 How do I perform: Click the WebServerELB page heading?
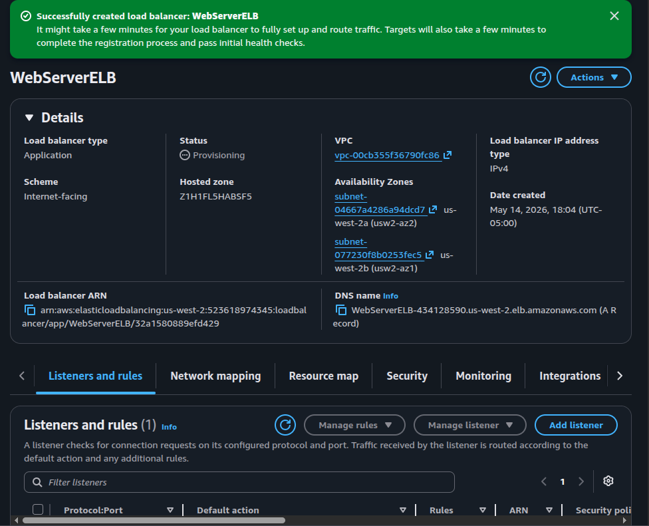(63, 78)
